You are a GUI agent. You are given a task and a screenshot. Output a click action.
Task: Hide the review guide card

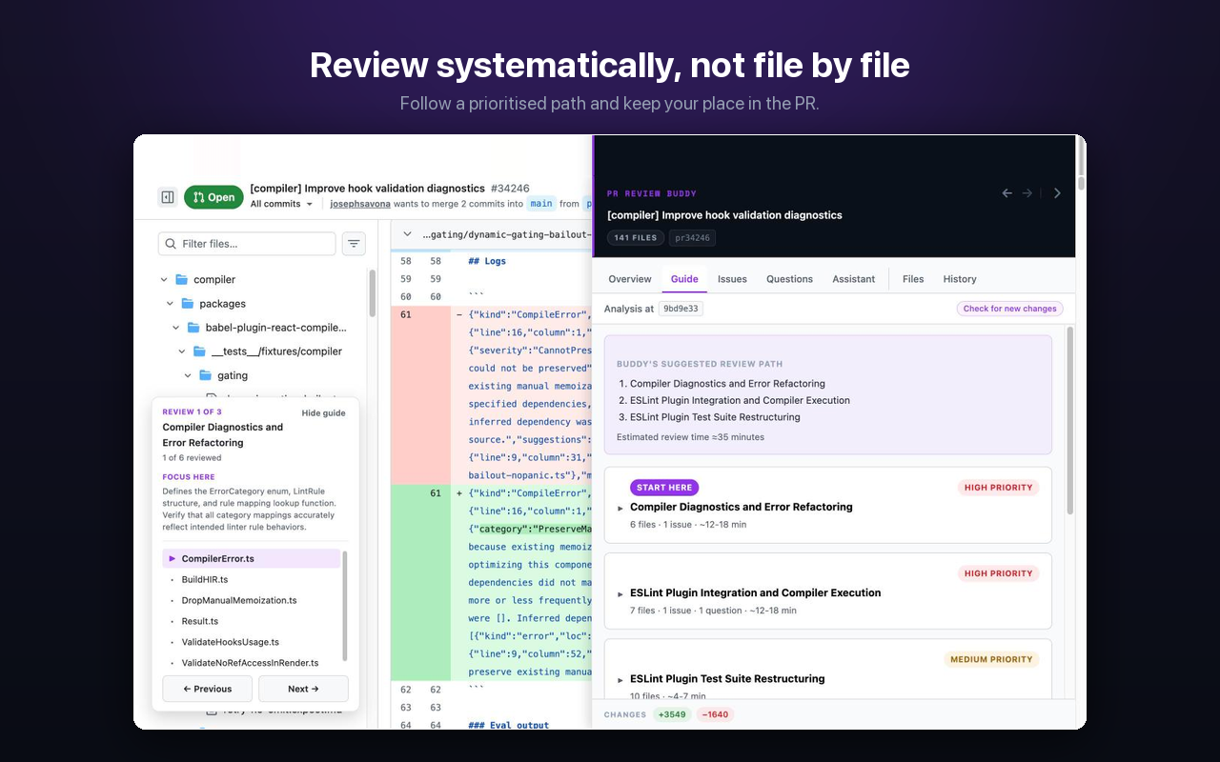(323, 413)
